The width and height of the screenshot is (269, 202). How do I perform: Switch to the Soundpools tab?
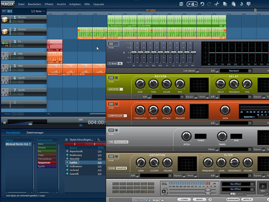click(x=13, y=133)
